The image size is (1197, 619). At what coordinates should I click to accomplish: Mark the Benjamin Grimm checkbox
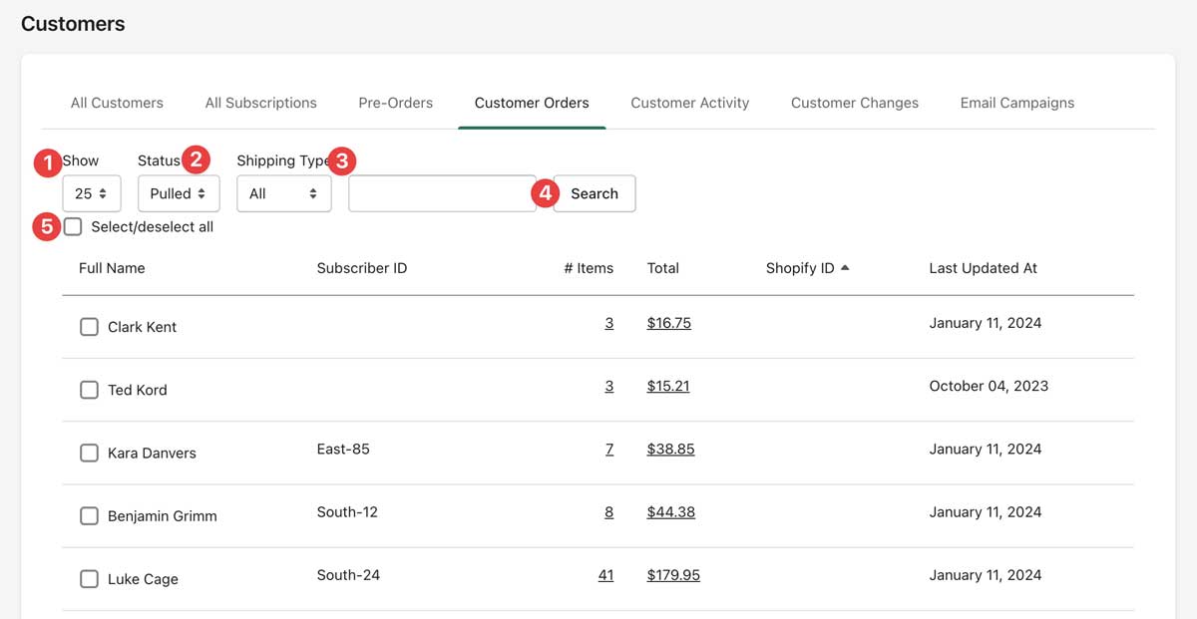[x=89, y=515]
